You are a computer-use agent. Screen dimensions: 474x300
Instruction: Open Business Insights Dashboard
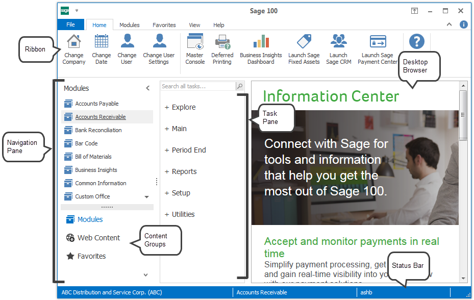coord(261,42)
